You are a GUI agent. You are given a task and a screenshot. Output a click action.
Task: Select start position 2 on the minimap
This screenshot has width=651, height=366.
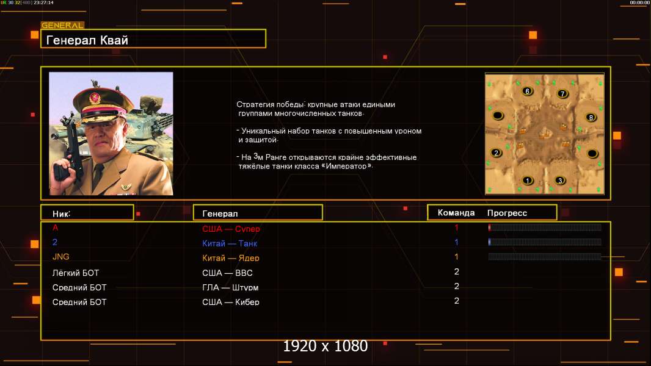click(x=496, y=152)
